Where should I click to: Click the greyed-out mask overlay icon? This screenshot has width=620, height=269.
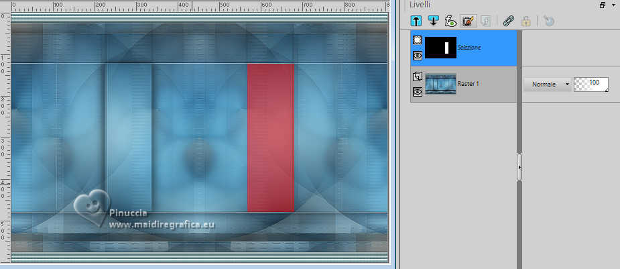click(485, 21)
